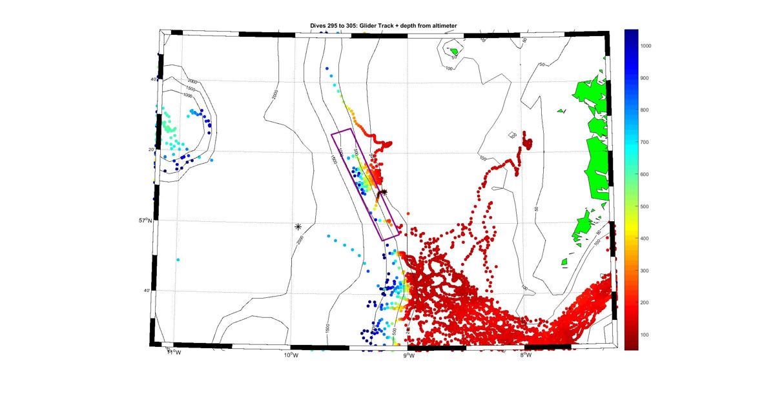The width and height of the screenshot is (775, 394).
Task: Click the 9°W longitude label
Action: (x=408, y=355)
